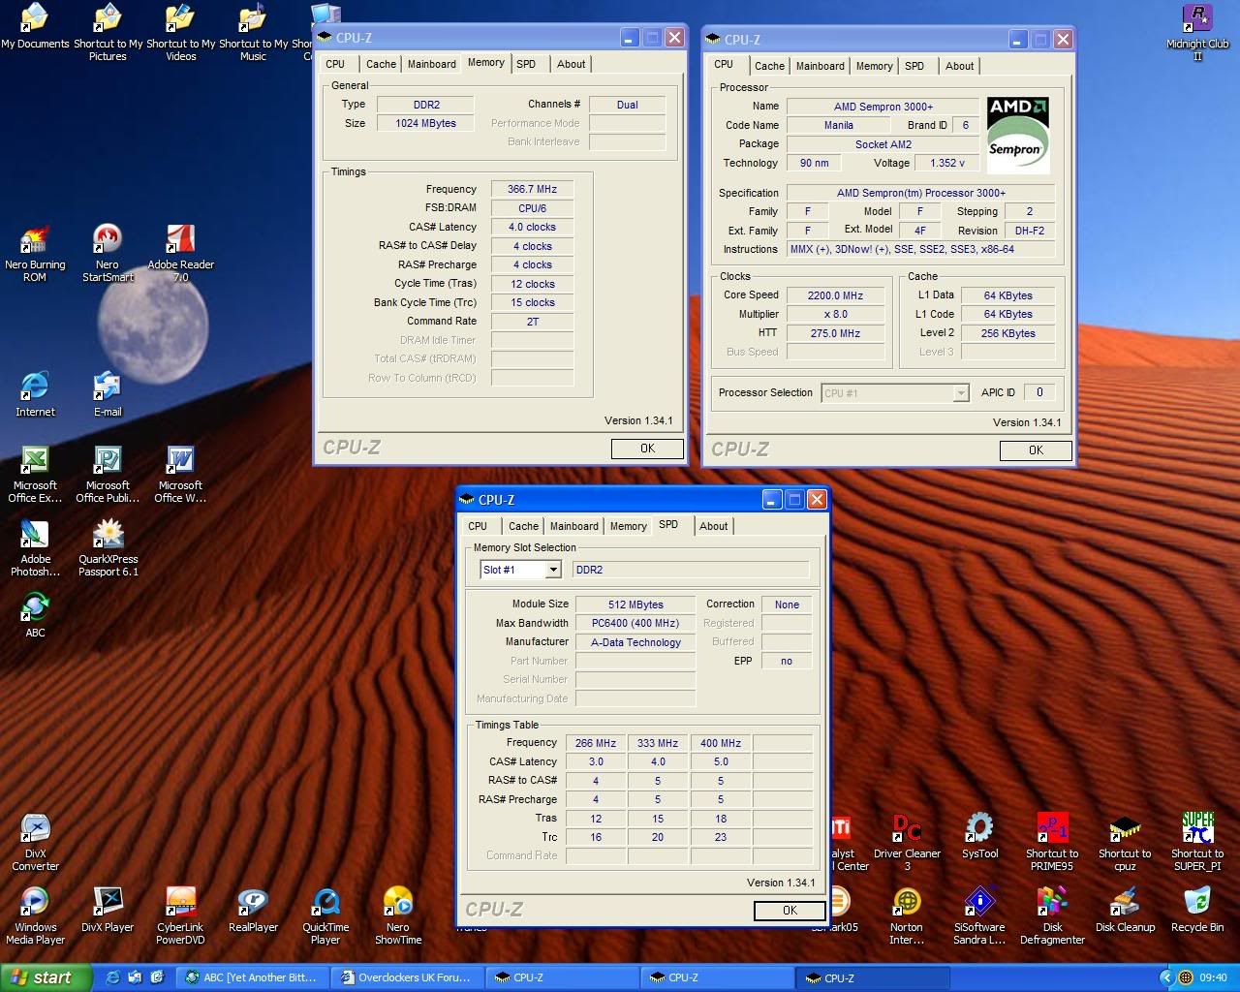Click the HTT 275.0 MHz value

coord(835,333)
